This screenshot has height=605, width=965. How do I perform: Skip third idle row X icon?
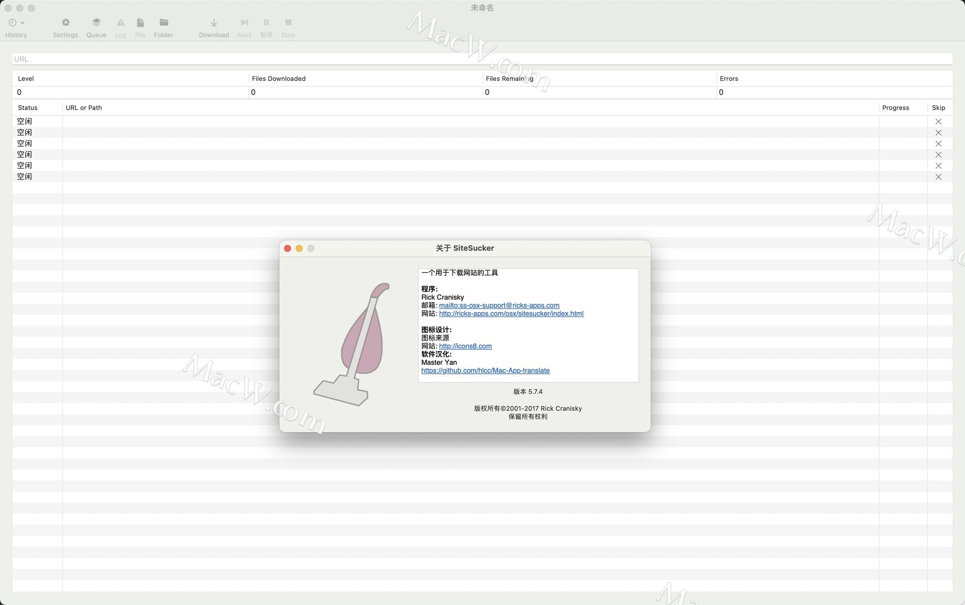(x=938, y=144)
